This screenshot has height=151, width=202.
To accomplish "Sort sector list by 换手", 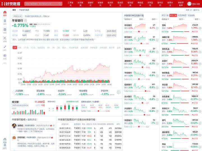I will 197,19.
